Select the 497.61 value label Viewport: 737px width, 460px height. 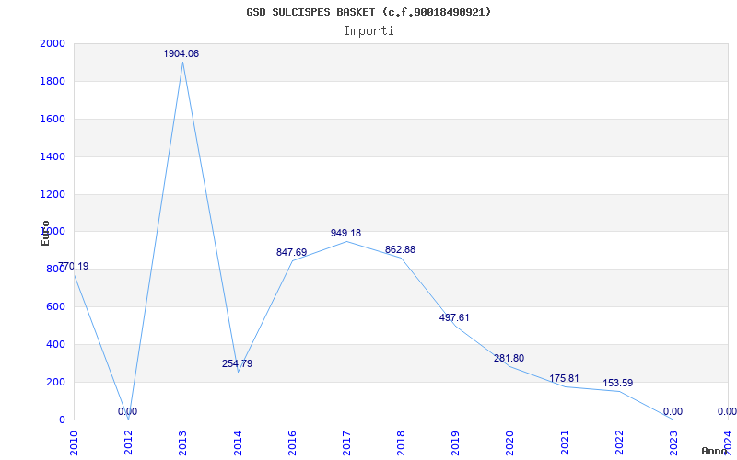click(x=454, y=317)
